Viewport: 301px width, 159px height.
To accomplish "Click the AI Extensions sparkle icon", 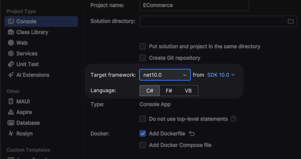I will [11, 75].
